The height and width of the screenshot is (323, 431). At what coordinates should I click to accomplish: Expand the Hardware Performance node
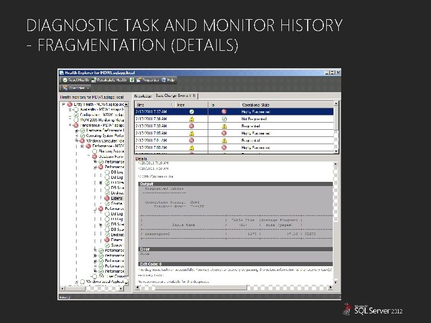[x=77, y=130]
